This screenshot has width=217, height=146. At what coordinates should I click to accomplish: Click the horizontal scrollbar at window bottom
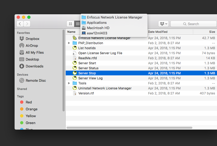pyautogui.click(x=129, y=128)
